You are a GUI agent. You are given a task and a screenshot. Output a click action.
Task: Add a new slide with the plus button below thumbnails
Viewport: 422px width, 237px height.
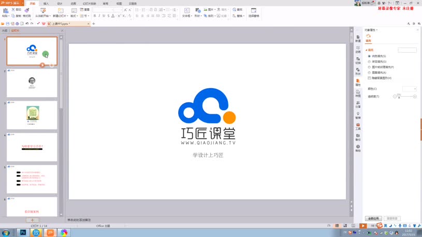click(x=32, y=220)
